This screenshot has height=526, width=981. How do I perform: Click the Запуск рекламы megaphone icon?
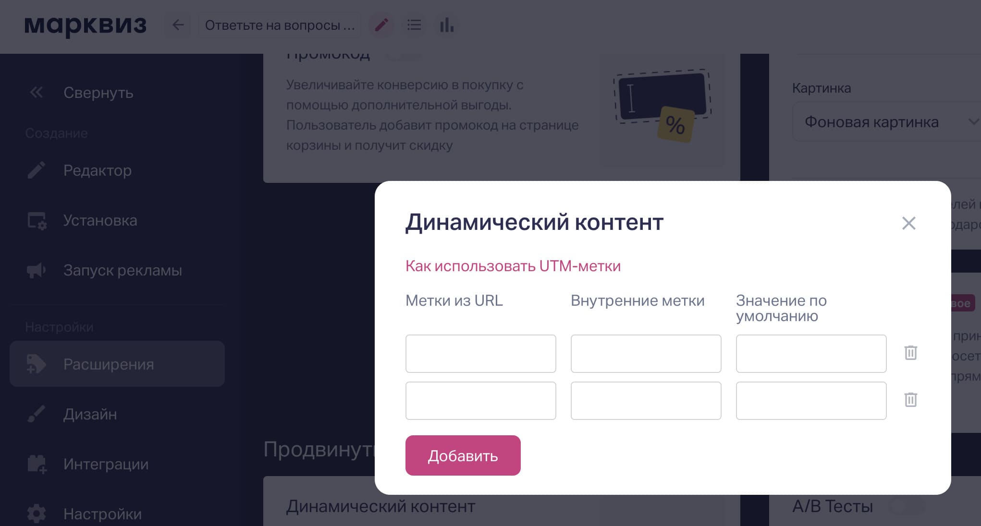pos(36,270)
